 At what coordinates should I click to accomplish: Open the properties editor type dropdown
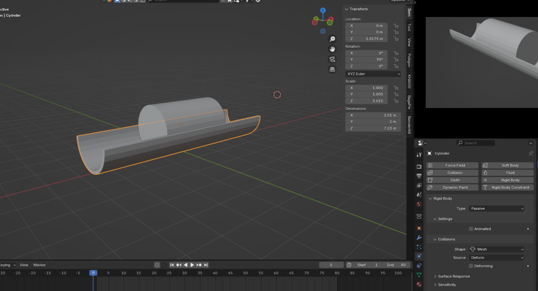click(422, 143)
